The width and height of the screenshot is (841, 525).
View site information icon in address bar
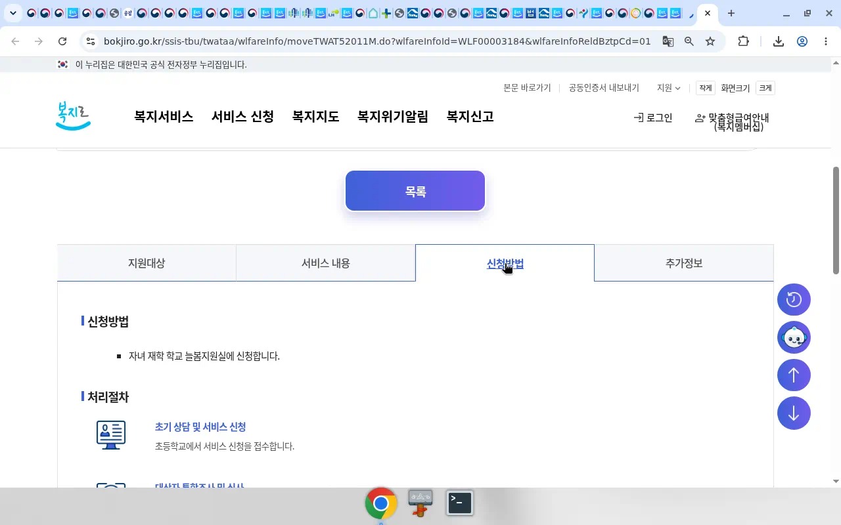pos(91,41)
